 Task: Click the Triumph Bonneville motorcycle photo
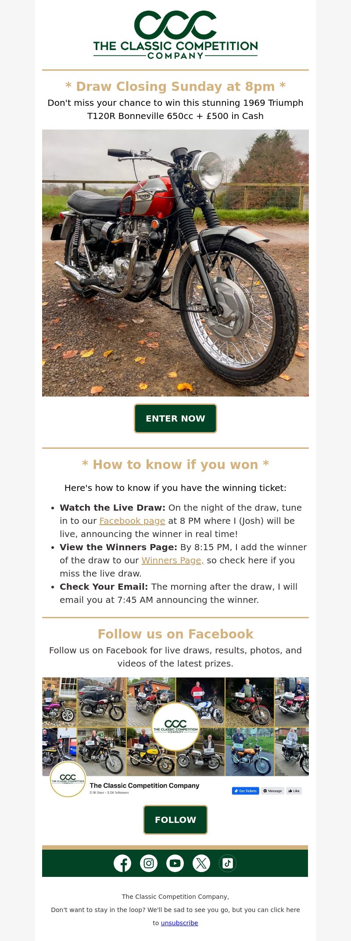(x=175, y=263)
